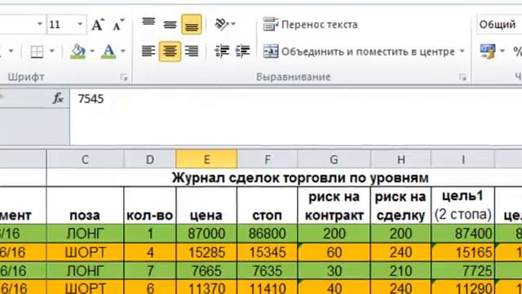Expand the merge and center dropdown arrow
This screenshot has height=294, width=522.
click(x=462, y=51)
